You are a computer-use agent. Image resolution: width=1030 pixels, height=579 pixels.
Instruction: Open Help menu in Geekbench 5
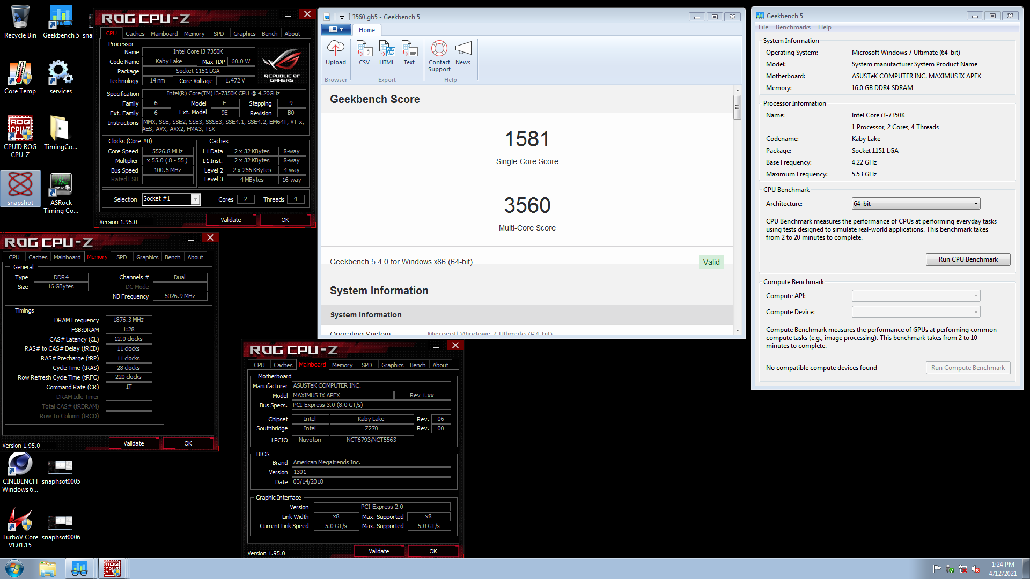pyautogui.click(x=825, y=27)
